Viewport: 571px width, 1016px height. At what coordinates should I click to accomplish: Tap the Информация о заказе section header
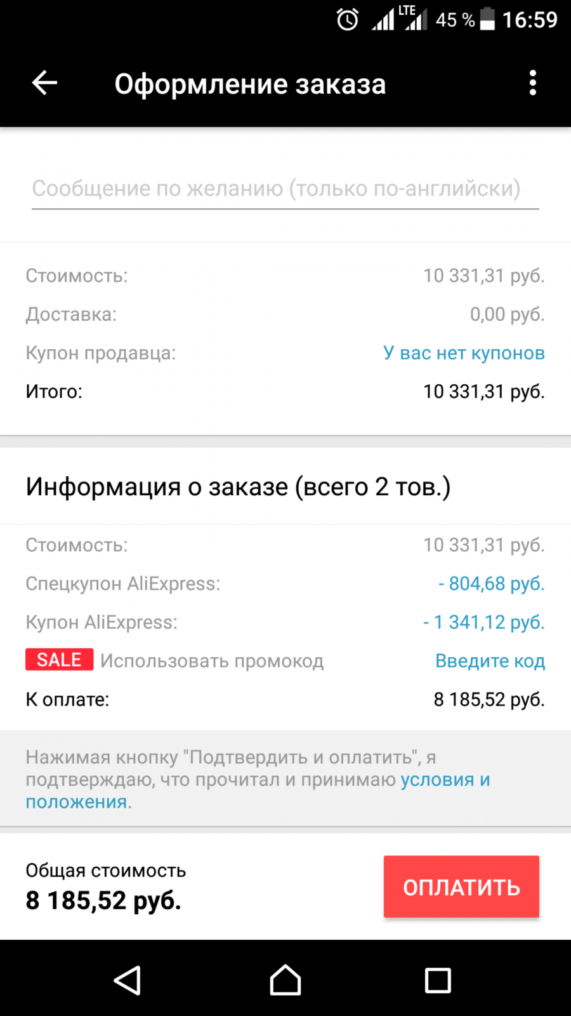(x=238, y=487)
